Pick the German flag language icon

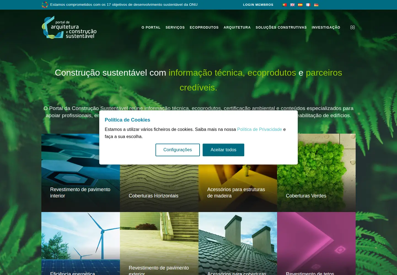316,5
